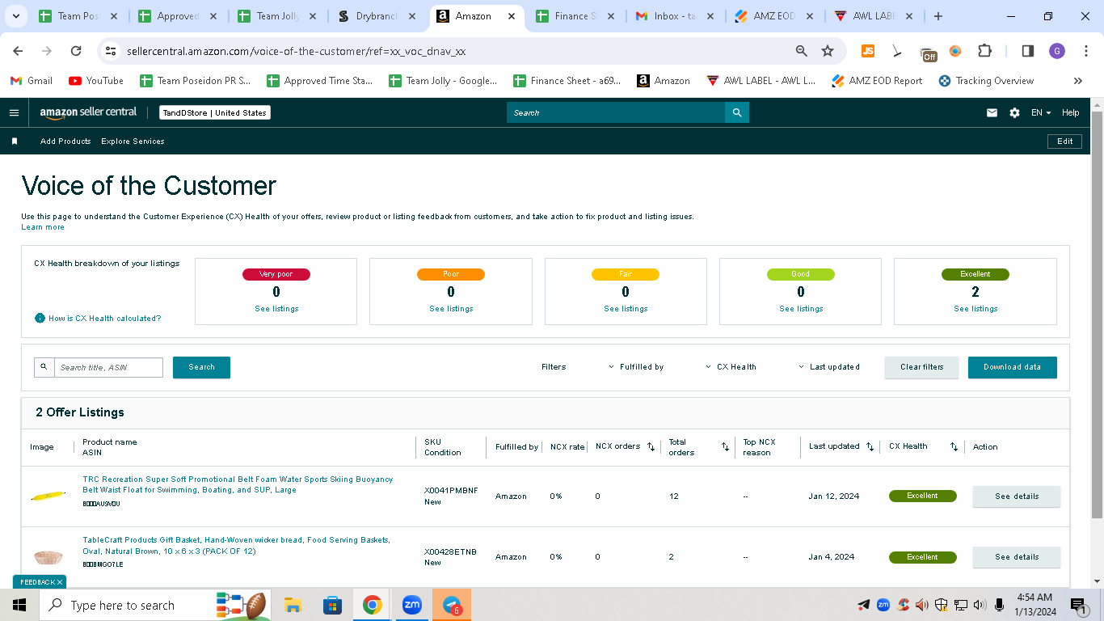Open How is CX Health calculated link
Screen dimensions: 1104x621
point(105,319)
